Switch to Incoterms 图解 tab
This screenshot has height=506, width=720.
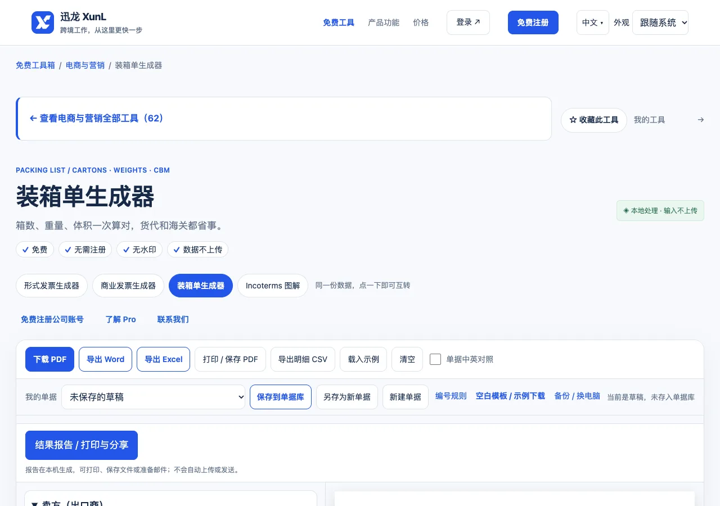273,286
